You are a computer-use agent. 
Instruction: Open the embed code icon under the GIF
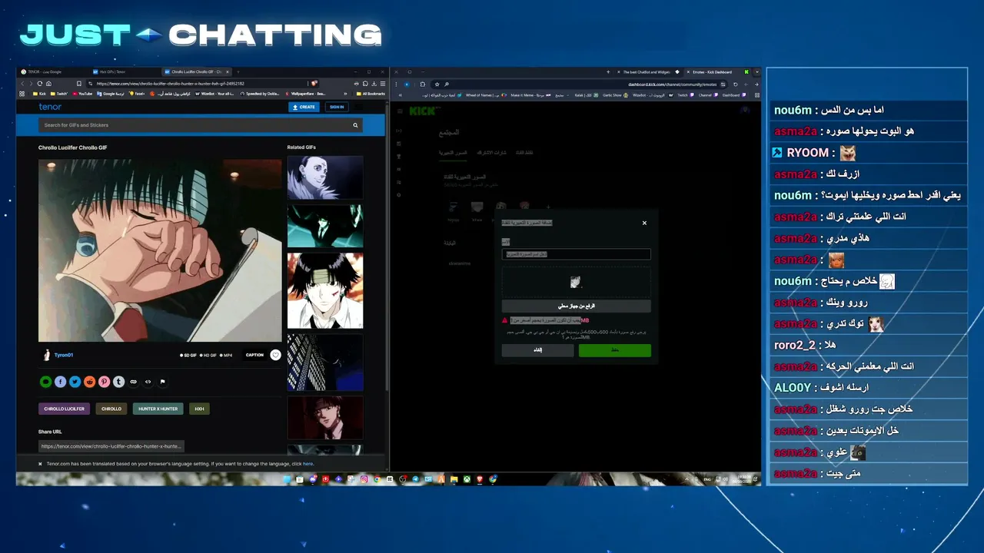tap(148, 382)
